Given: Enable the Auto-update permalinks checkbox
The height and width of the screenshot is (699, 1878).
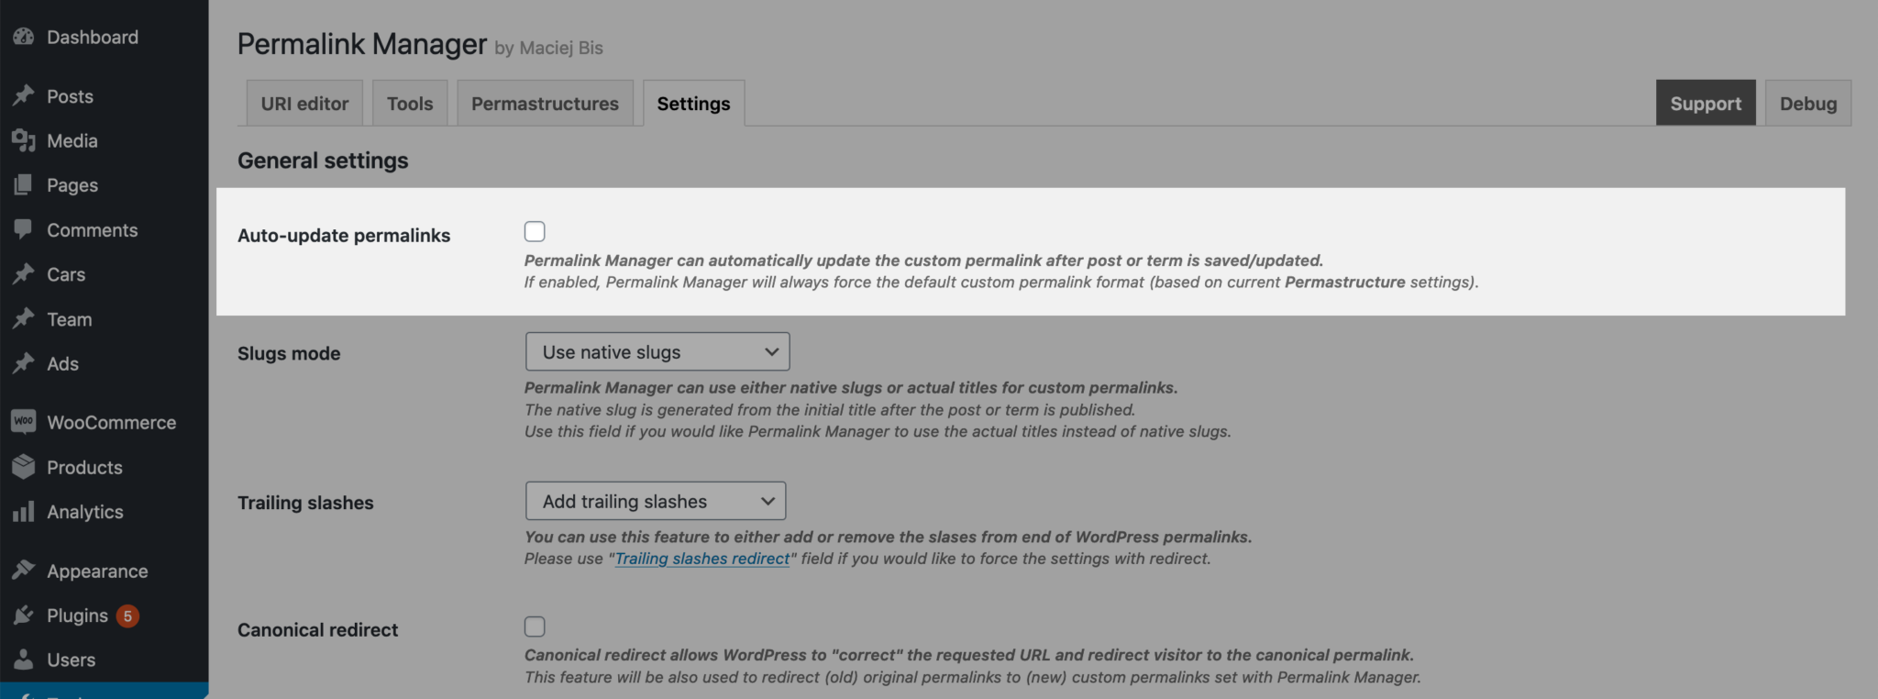Looking at the screenshot, I should tap(535, 231).
